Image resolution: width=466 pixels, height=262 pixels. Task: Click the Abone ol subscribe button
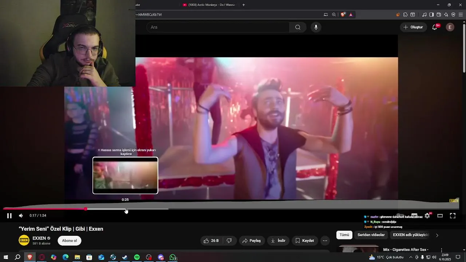tap(70, 241)
